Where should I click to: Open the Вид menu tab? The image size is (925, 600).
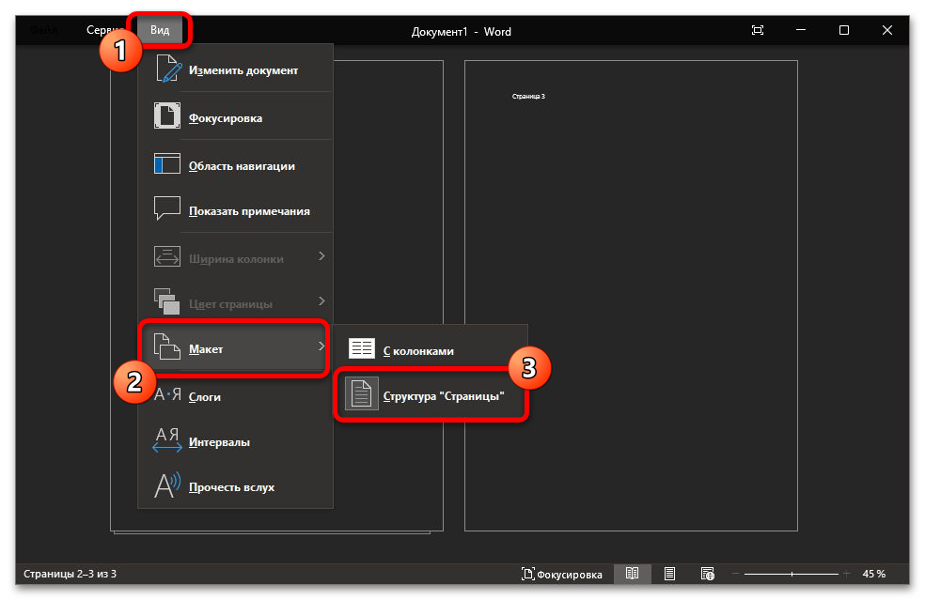point(160,30)
